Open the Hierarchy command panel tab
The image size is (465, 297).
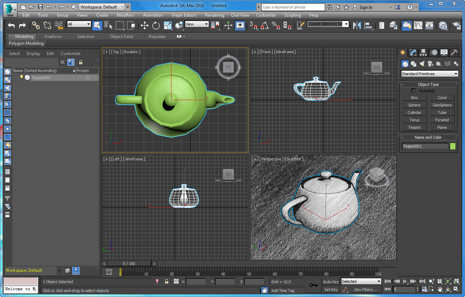[423, 53]
